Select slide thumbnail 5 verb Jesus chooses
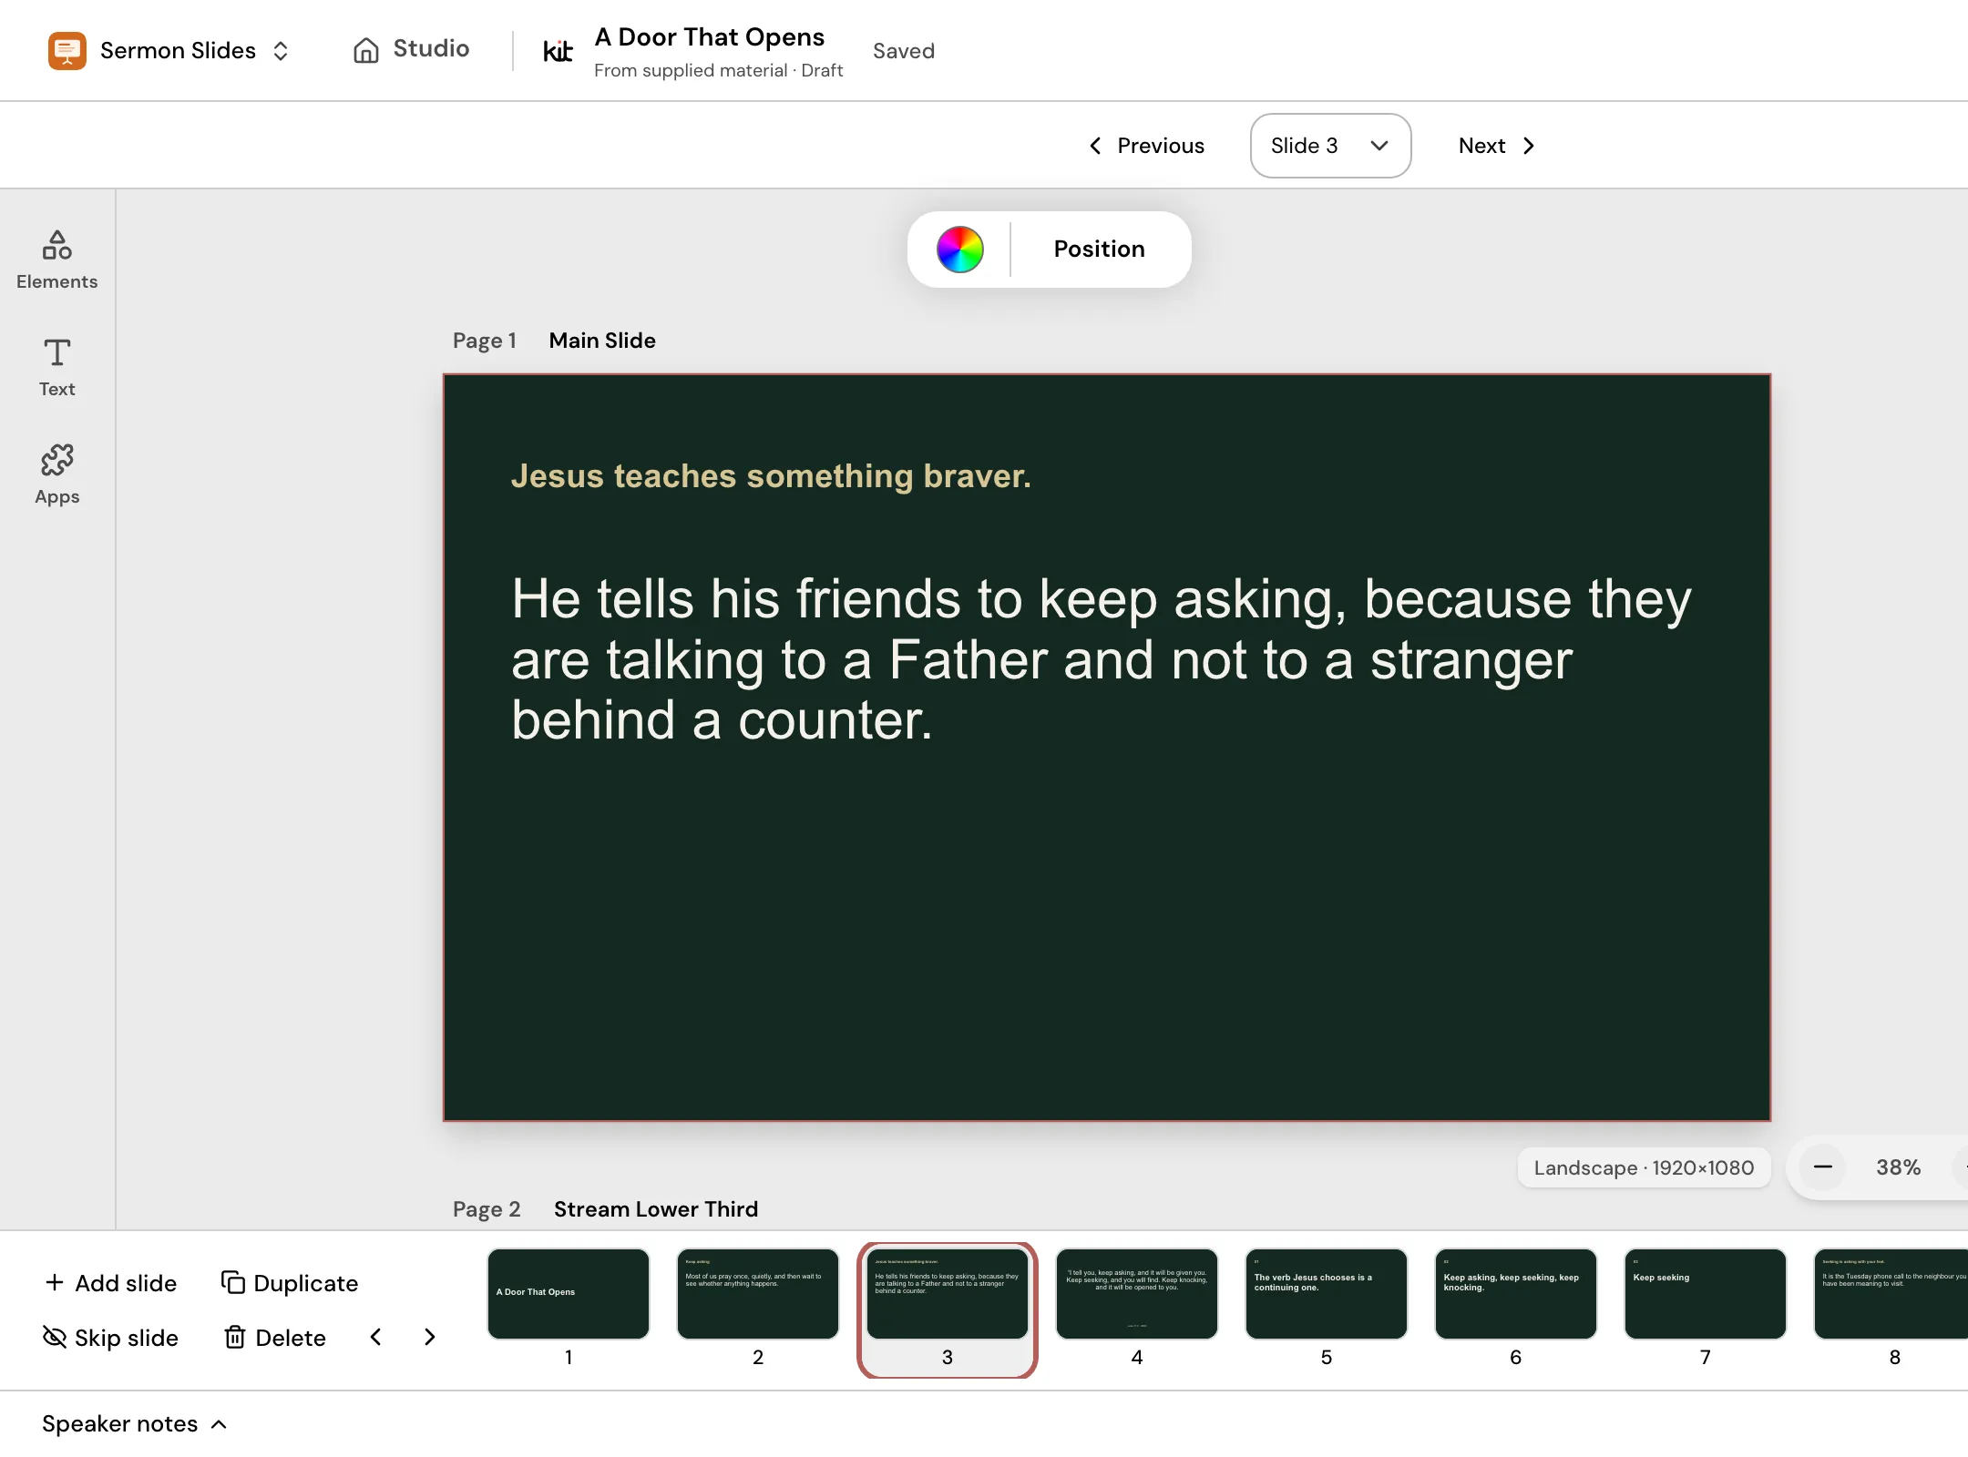 pos(1327,1293)
